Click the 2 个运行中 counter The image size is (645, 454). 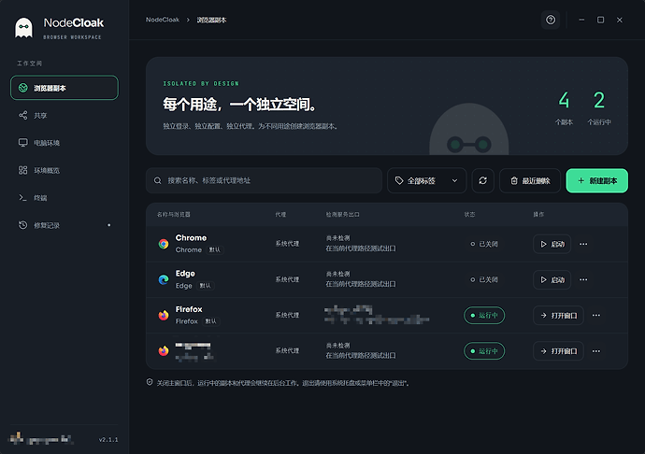599,108
